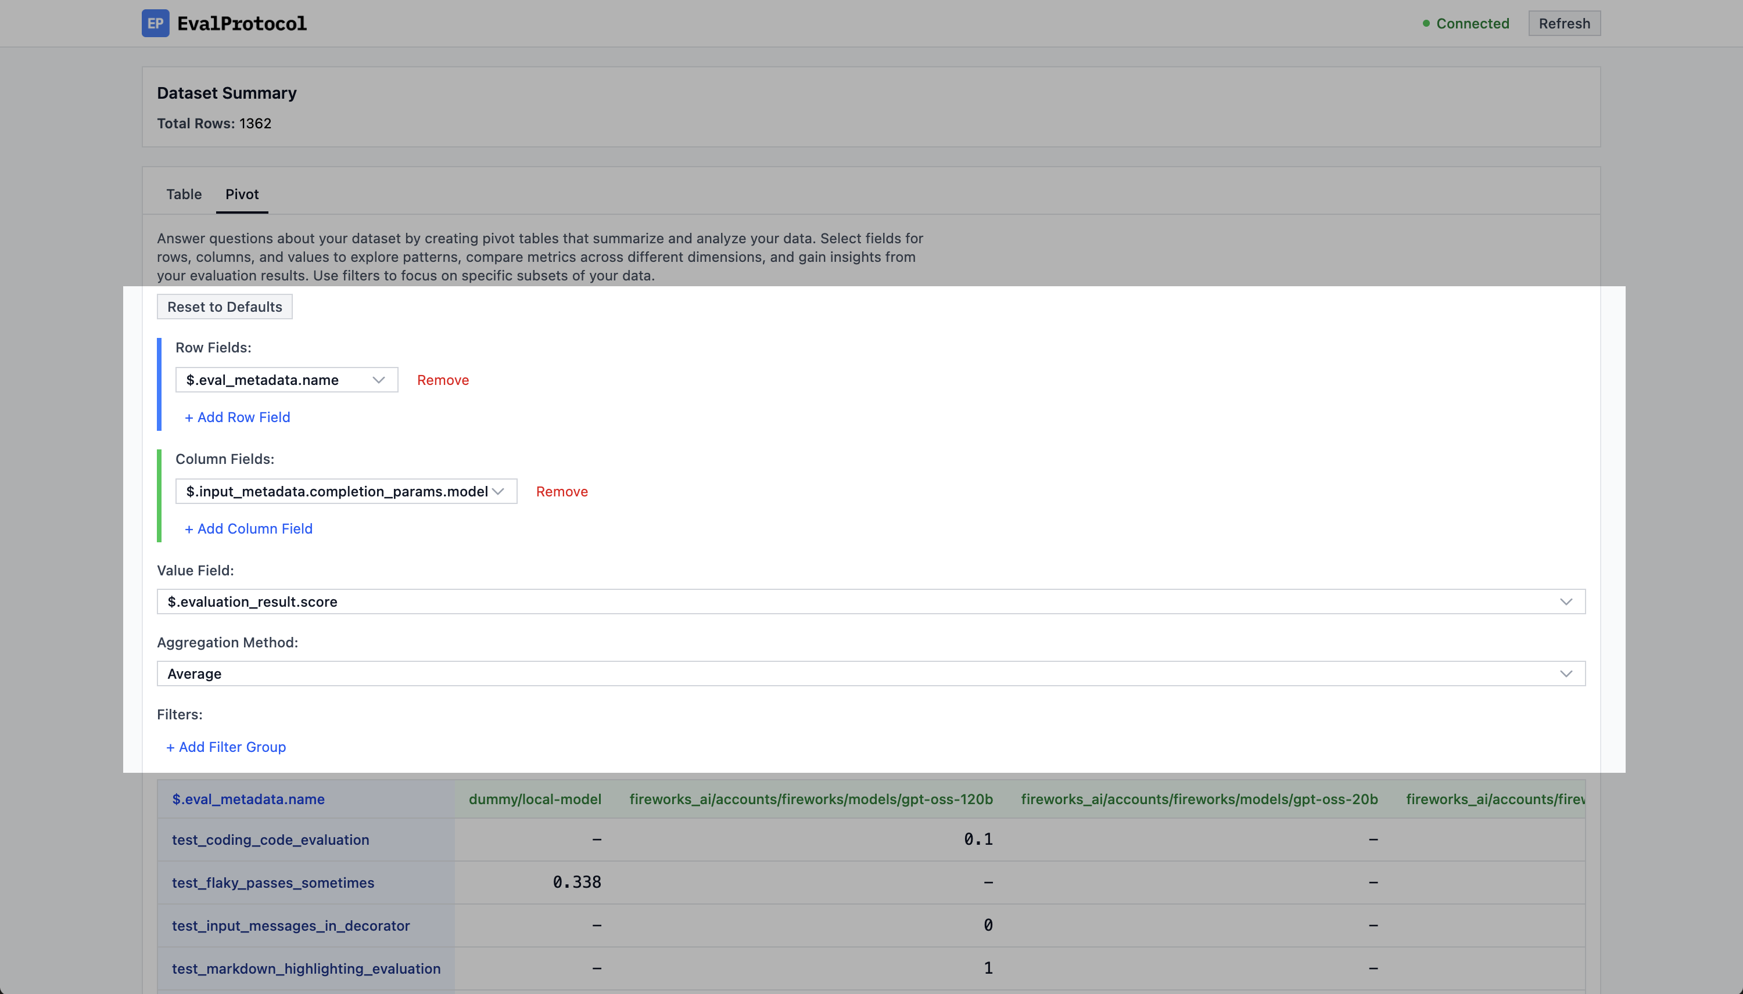Click + Add Row Field

(x=237, y=417)
